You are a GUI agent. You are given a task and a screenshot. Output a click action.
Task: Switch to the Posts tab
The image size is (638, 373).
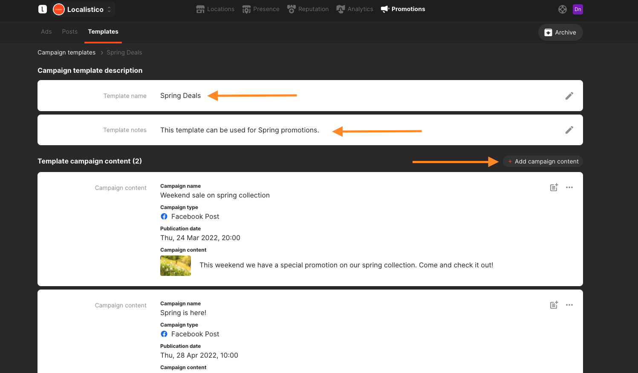(70, 32)
